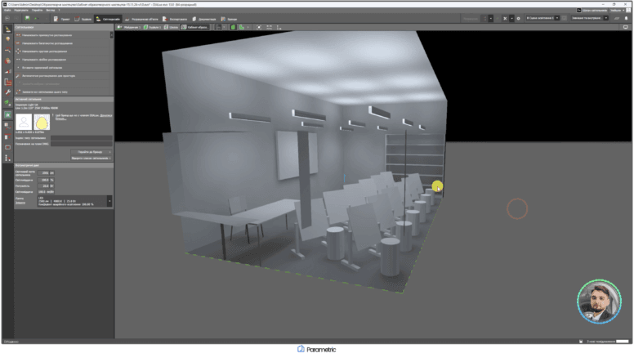The height and width of the screenshot is (353, 634).
Task: Switch to Calculation objects mode tab
Action: tap(141, 19)
